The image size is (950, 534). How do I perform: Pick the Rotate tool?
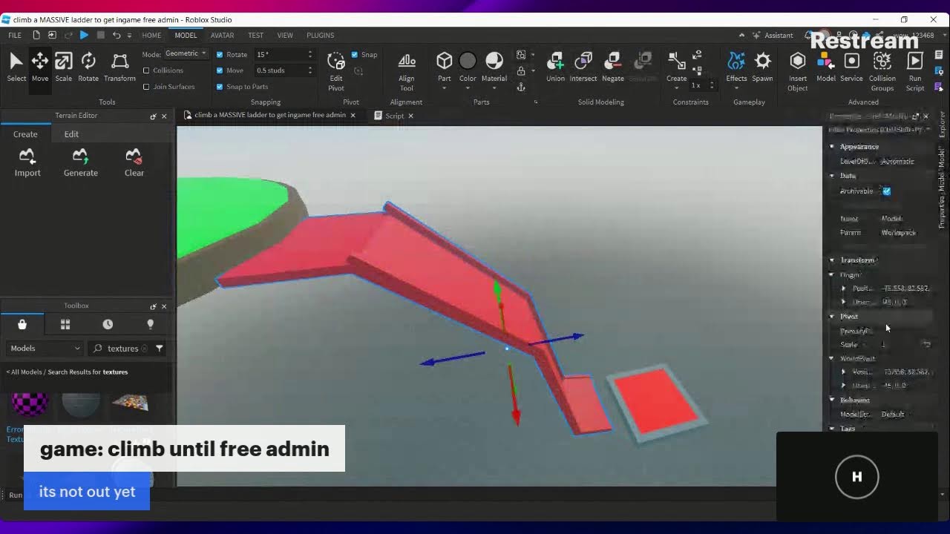pos(88,67)
